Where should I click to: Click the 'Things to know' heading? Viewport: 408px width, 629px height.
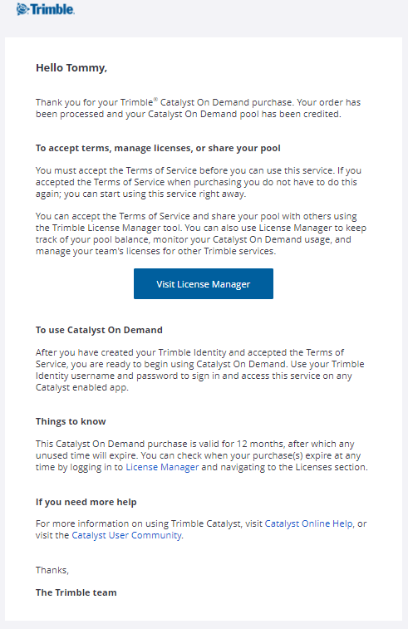71,421
